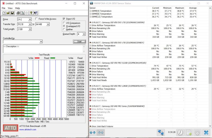Viewport: 212px width, 138px height.
Task: Click the Description text box
Action: pyautogui.click(x=43, y=49)
